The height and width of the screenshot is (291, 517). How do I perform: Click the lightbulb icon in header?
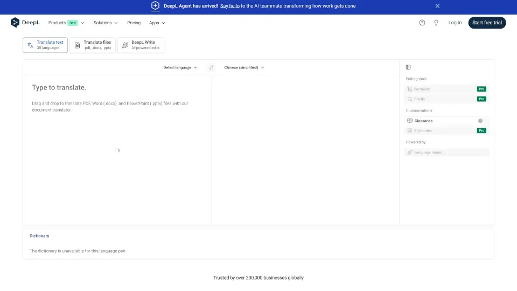[x=436, y=23]
